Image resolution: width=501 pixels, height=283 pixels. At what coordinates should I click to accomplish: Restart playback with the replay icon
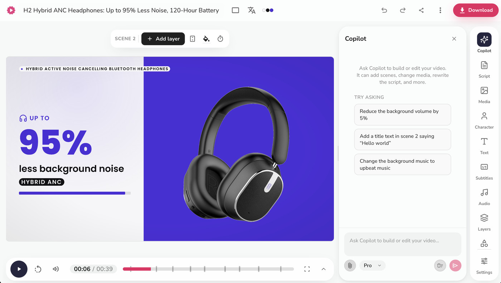38,269
